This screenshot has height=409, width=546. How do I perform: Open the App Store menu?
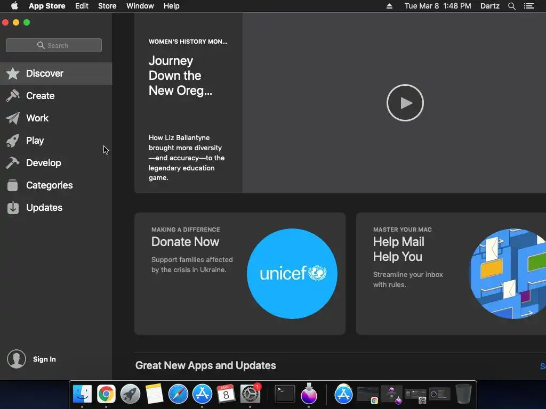(x=47, y=6)
